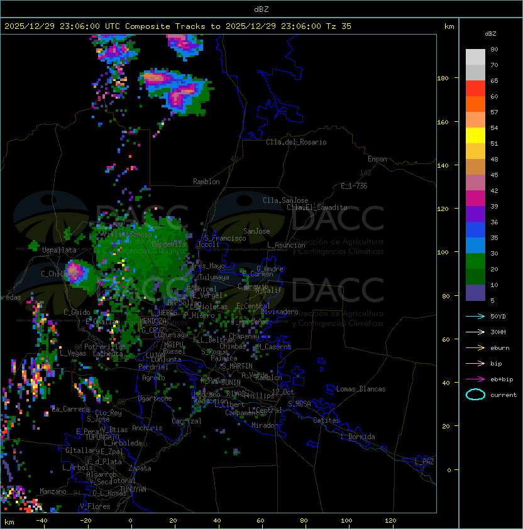
Task: Click the 'L_Dormida' map label
Action: 358,437
